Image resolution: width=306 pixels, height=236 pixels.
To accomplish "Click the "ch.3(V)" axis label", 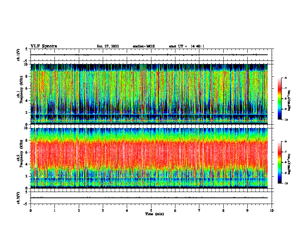I will [x=18, y=198].
